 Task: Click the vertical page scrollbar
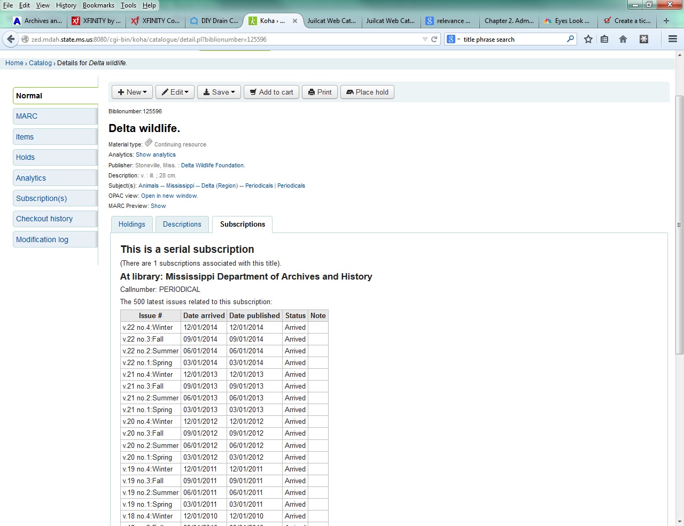679,225
